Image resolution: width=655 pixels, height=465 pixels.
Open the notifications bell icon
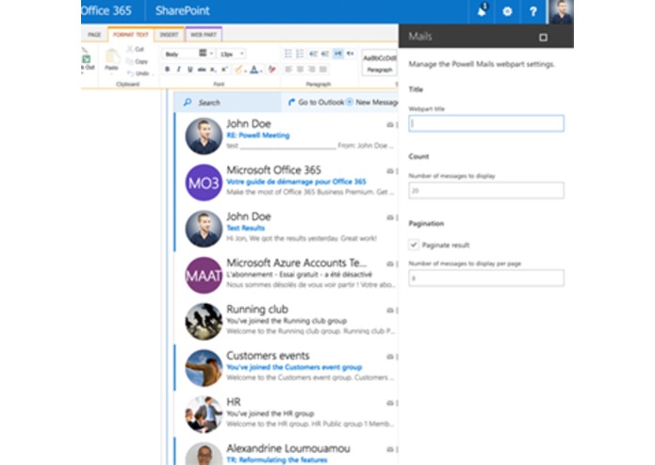[x=482, y=11]
